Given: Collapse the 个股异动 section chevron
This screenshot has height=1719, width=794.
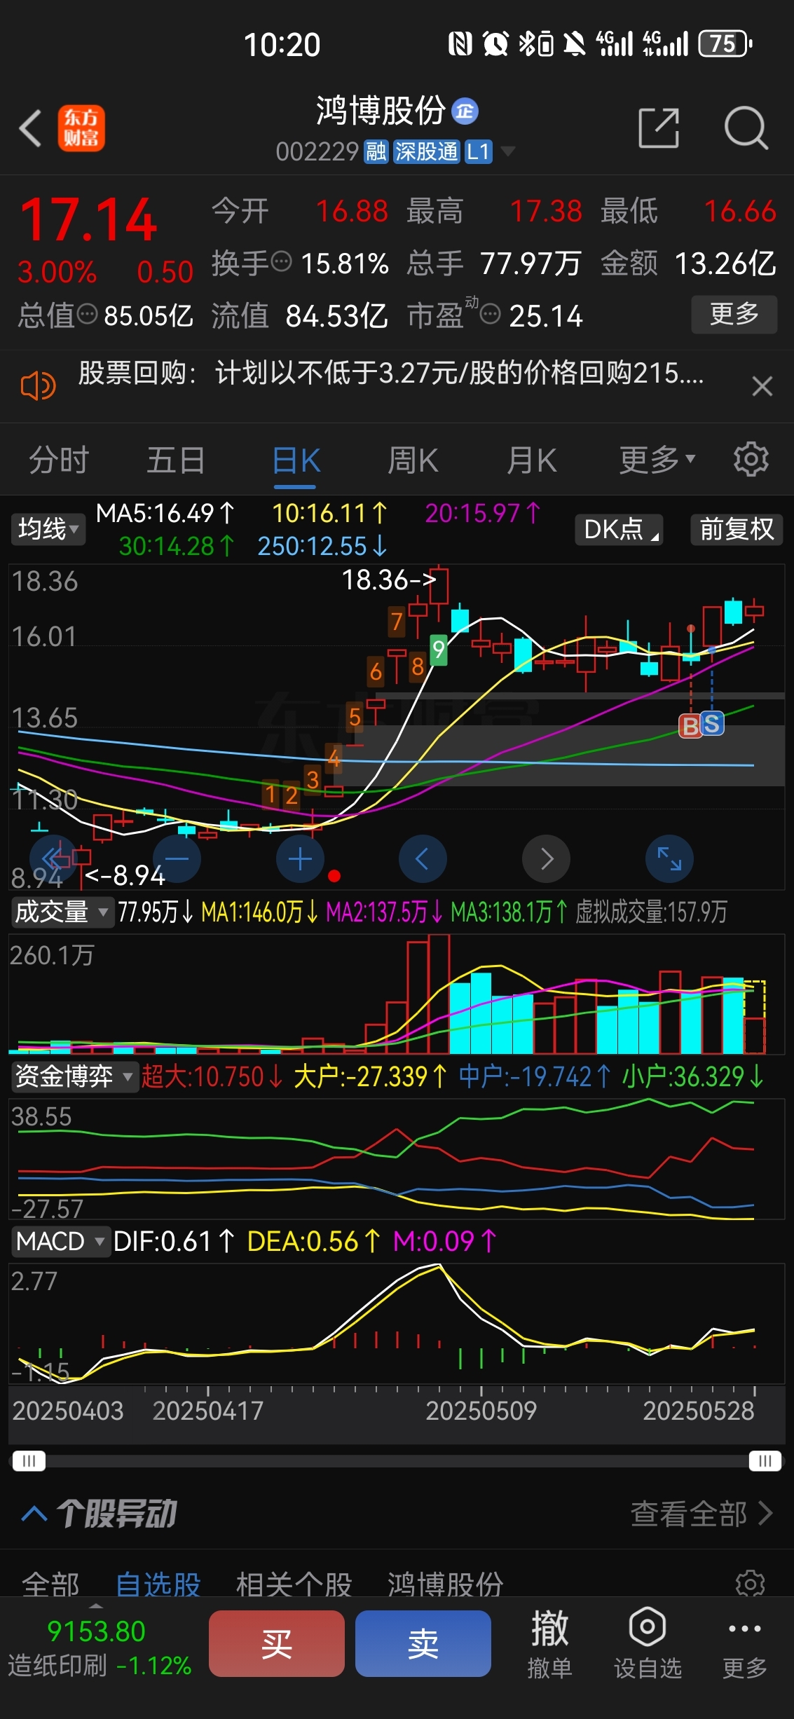Looking at the screenshot, I should (34, 1514).
